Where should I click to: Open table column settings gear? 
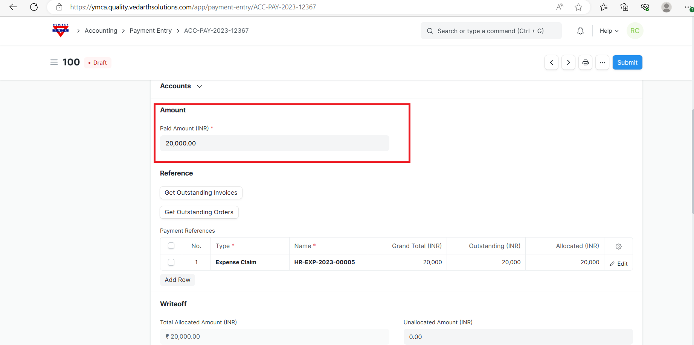coord(618,247)
